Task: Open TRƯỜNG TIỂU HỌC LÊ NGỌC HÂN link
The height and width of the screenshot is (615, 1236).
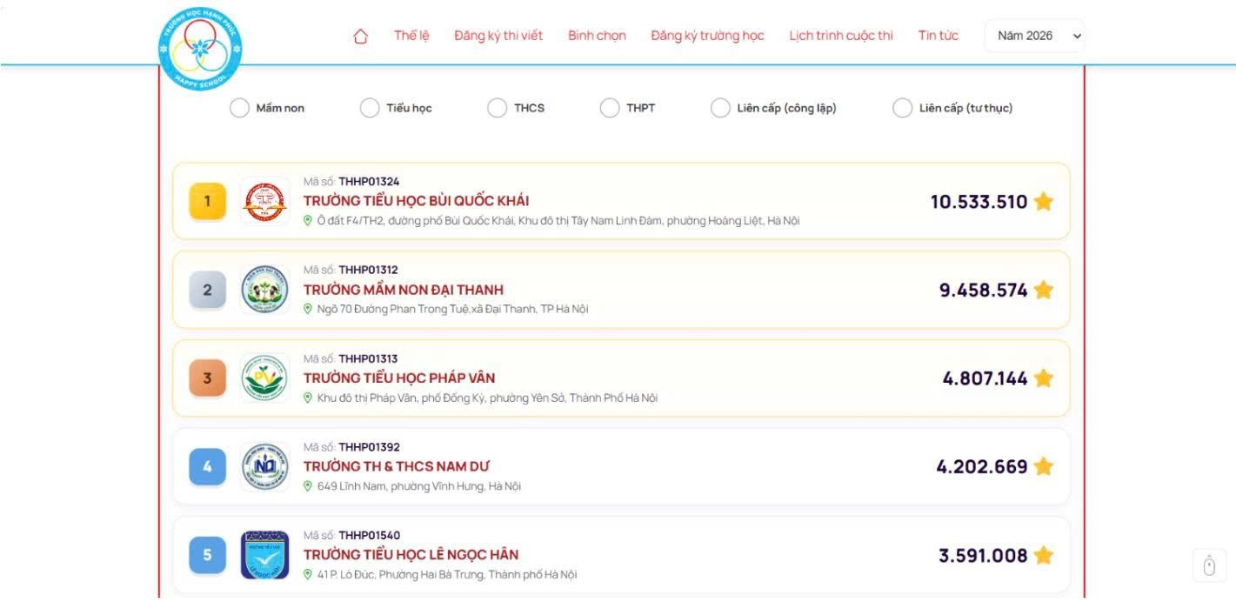Action: pyautogui.click(x=411, y=555)
